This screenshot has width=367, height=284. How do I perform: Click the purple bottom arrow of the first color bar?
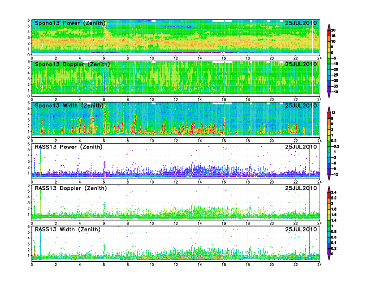329,95
